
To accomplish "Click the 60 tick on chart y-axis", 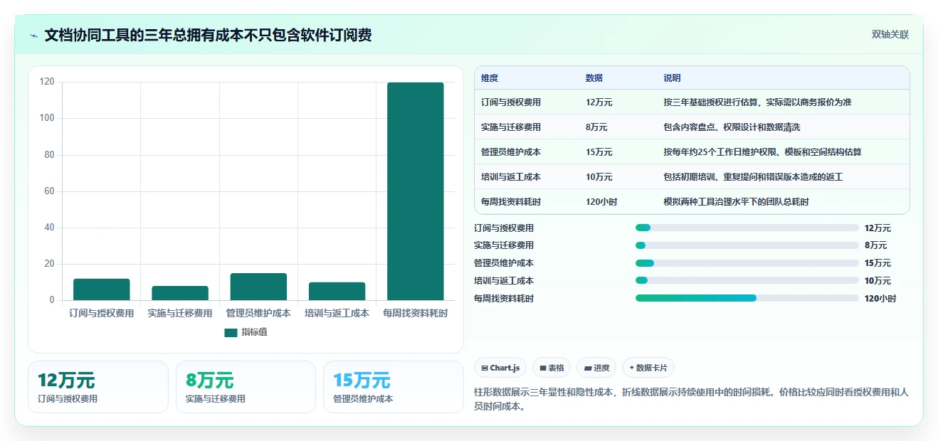I will click(x=49, y=191).
